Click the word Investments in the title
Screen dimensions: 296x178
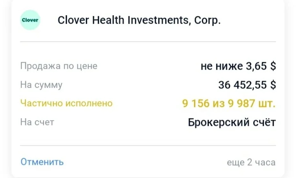pyautogui.click(x=158, y=20)
